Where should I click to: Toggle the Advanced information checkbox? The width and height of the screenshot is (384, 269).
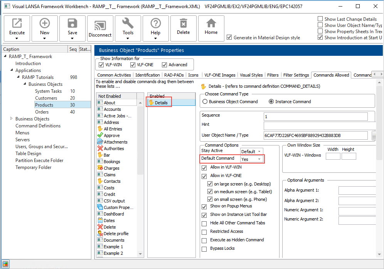(164, 65)
